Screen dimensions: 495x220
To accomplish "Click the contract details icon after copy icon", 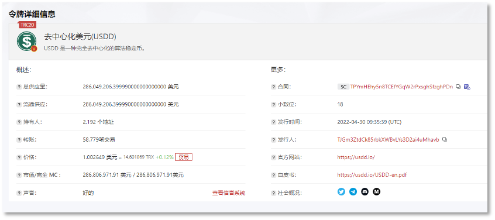I will (467, 87).
